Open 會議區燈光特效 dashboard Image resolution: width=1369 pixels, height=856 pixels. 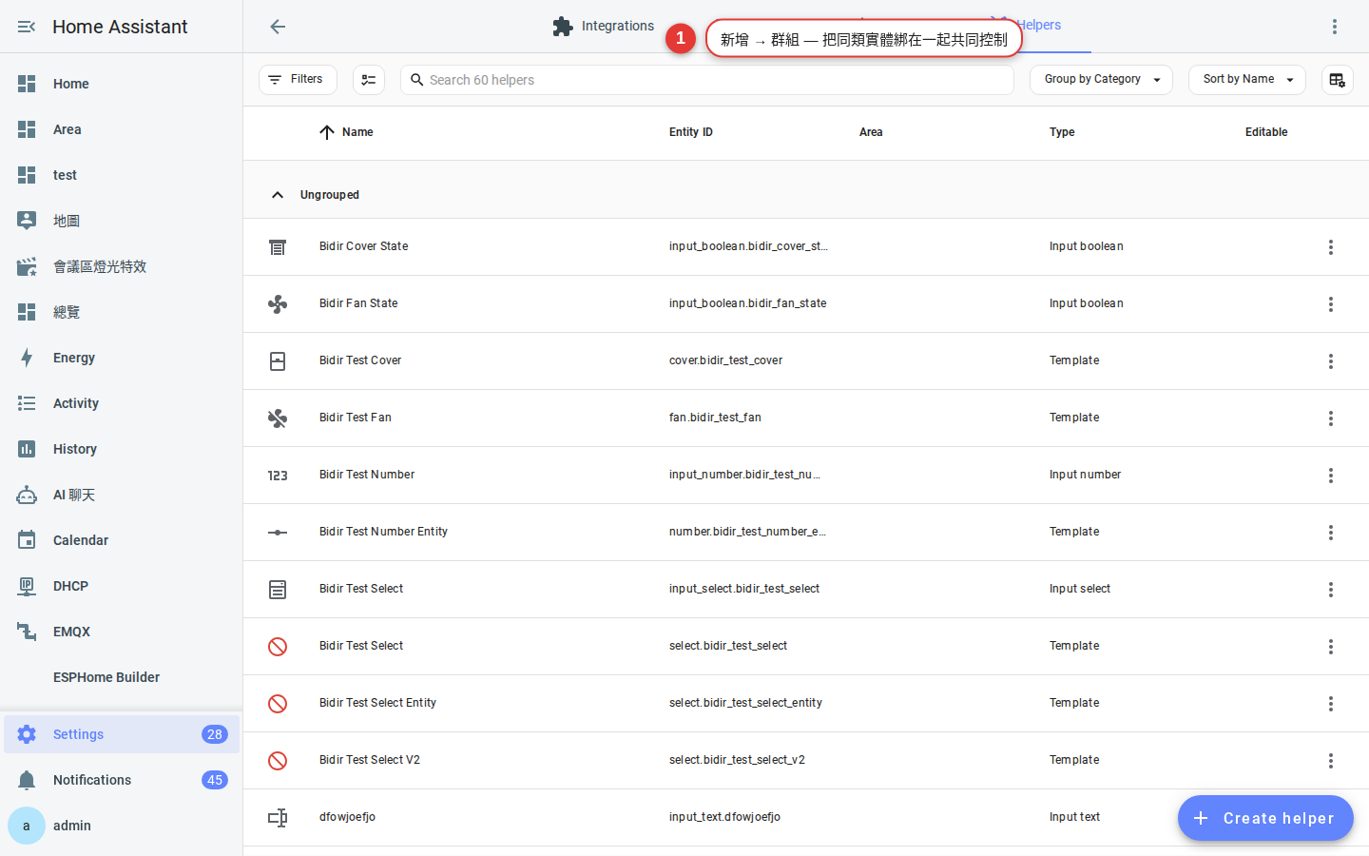click(122, 266)
